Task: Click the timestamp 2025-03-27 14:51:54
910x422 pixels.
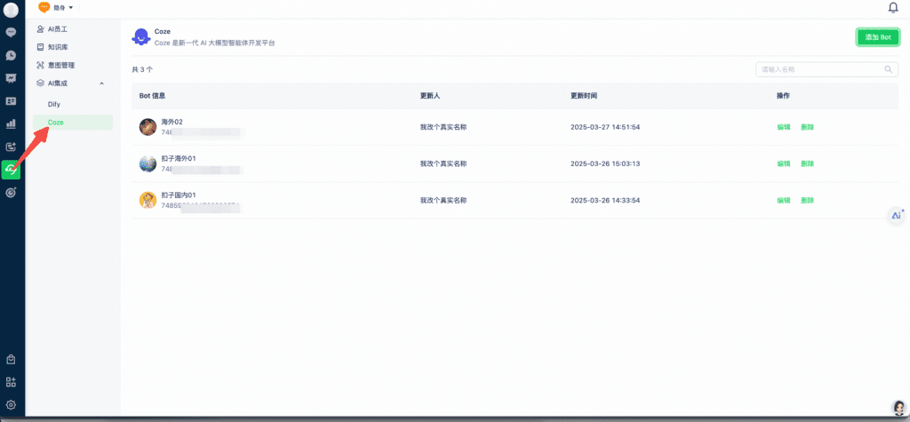Action: (x=605, y=127)
